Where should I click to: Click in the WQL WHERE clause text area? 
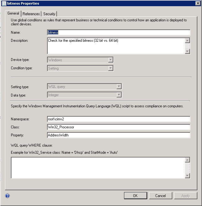pos(98,168)
